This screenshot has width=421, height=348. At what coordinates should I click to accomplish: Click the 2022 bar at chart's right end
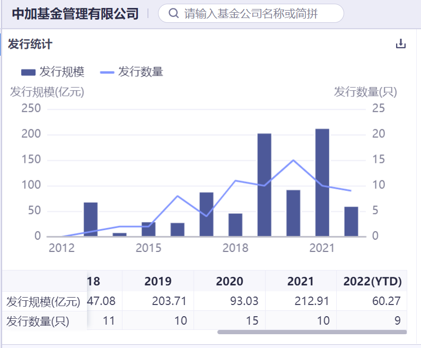click(x=351, y=221)
